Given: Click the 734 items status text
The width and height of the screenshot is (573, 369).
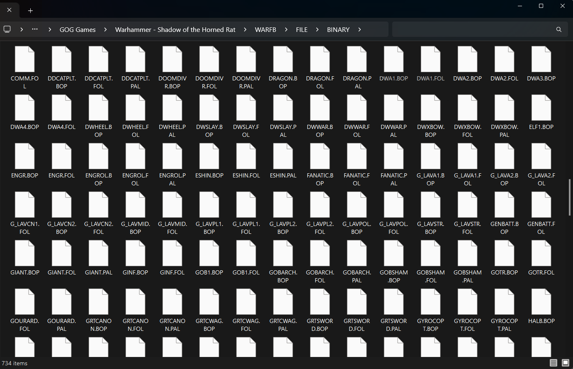Looking at the screenshot, I should tap(15, 363).
